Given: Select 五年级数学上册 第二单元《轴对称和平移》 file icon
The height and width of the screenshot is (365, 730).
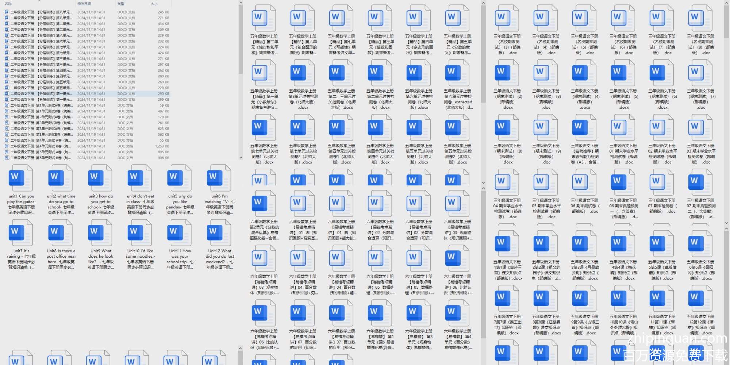Looking at the screenshot, I should [x=264, y=18].
